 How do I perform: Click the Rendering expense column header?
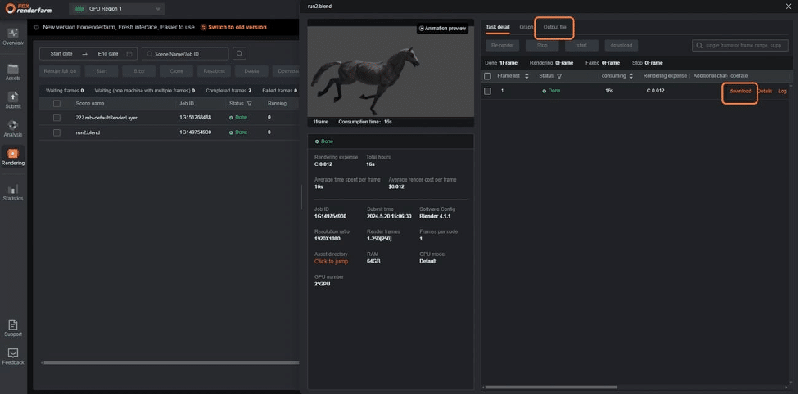pos(665,76)
